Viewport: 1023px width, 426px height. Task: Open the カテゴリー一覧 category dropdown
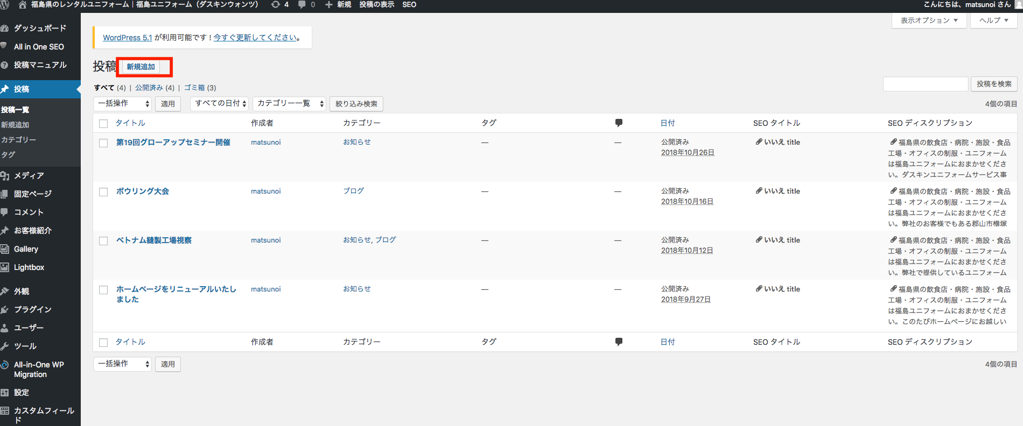290,103
